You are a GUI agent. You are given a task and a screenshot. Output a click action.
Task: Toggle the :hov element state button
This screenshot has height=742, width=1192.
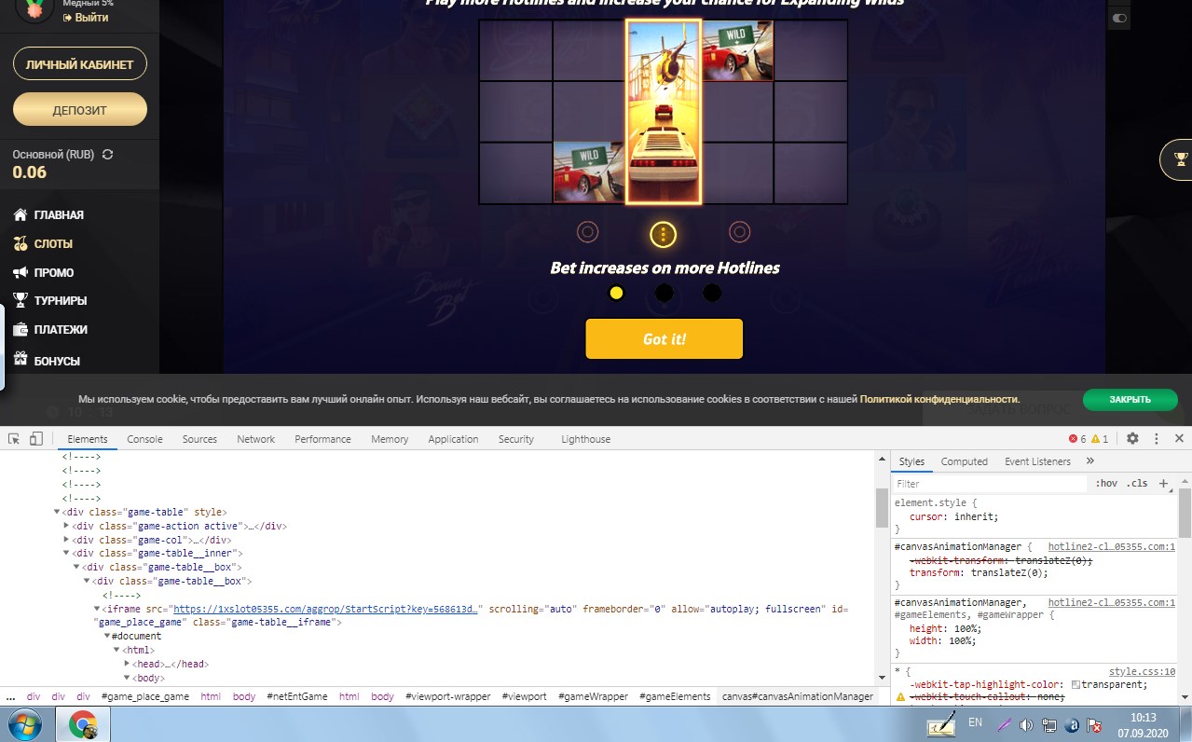coord(1106,483)
